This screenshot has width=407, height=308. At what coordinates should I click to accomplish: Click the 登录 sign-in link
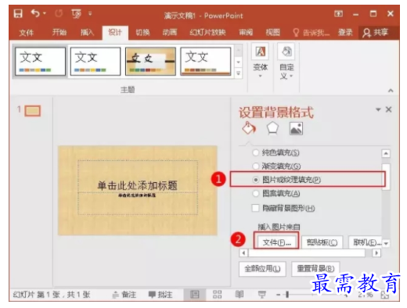pyautogui.click(x=345, y=32)
